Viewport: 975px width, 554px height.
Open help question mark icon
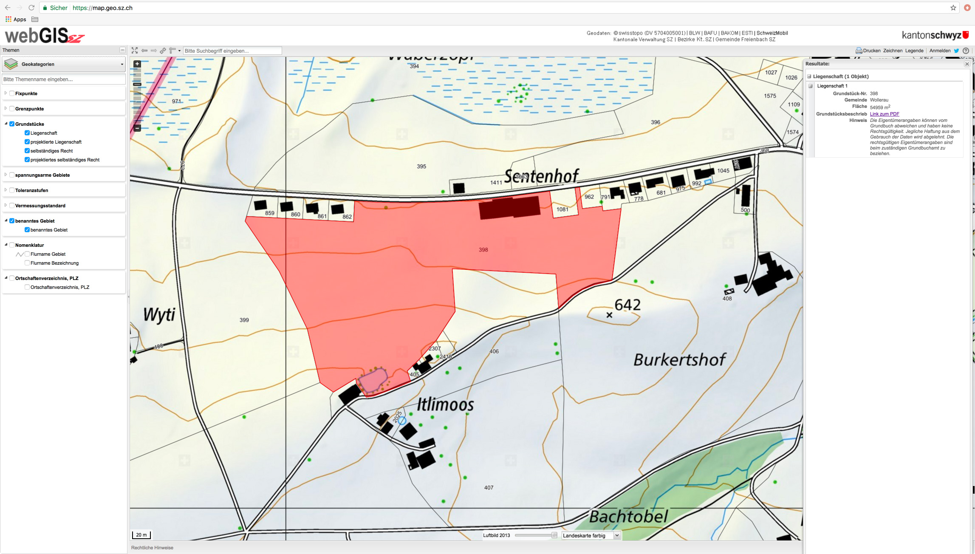coord(966,51)
